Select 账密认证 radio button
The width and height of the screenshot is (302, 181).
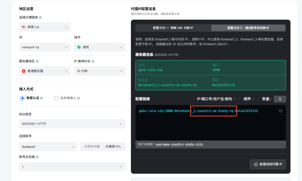(22, 98)
